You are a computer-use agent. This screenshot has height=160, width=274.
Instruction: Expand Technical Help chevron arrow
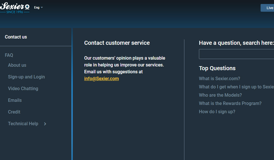(x=45, y=124)
